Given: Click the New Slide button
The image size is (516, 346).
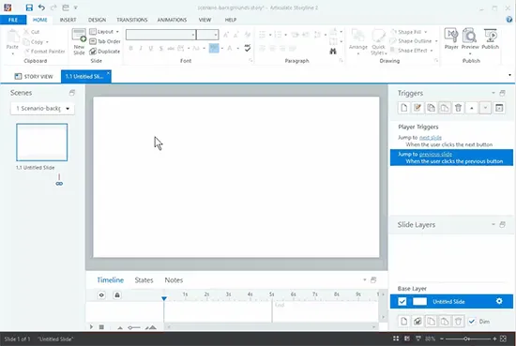Looking at the screenshot, I should click(79, 41).
